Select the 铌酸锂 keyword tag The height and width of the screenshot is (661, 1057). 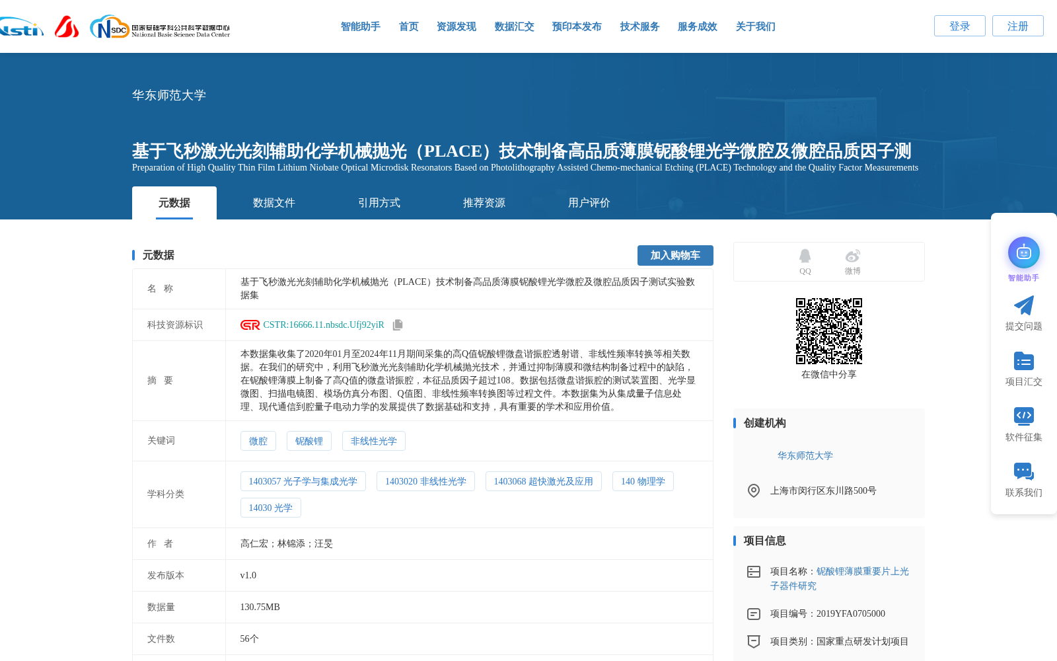click(309, 441)
